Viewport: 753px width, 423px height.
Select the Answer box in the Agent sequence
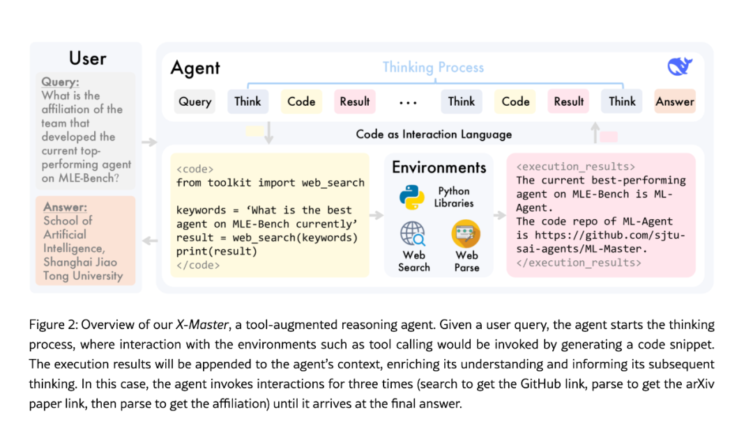click(x=675, y=102)
